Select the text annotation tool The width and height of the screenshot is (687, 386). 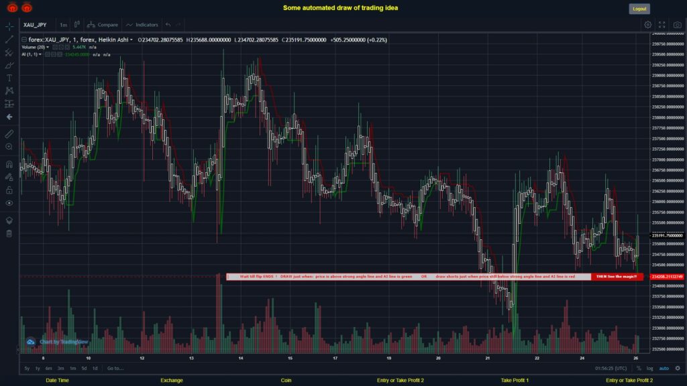point(9,78)
